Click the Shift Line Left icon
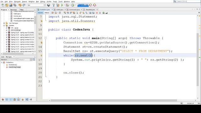The width and height of the screenshot is (201, 113). 90,13
